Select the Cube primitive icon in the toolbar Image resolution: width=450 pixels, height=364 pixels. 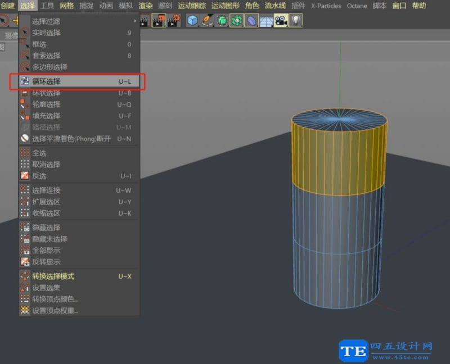(192, 20)
